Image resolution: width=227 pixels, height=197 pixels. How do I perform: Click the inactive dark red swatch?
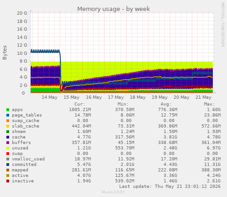[x=8, y=181]
